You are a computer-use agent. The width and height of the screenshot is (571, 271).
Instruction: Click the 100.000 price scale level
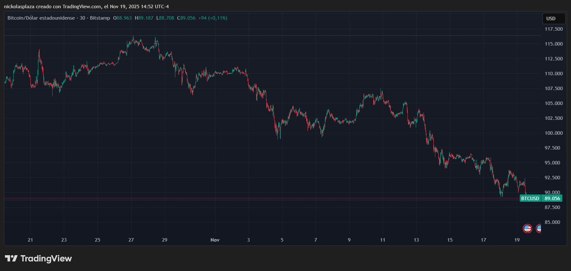554,133
